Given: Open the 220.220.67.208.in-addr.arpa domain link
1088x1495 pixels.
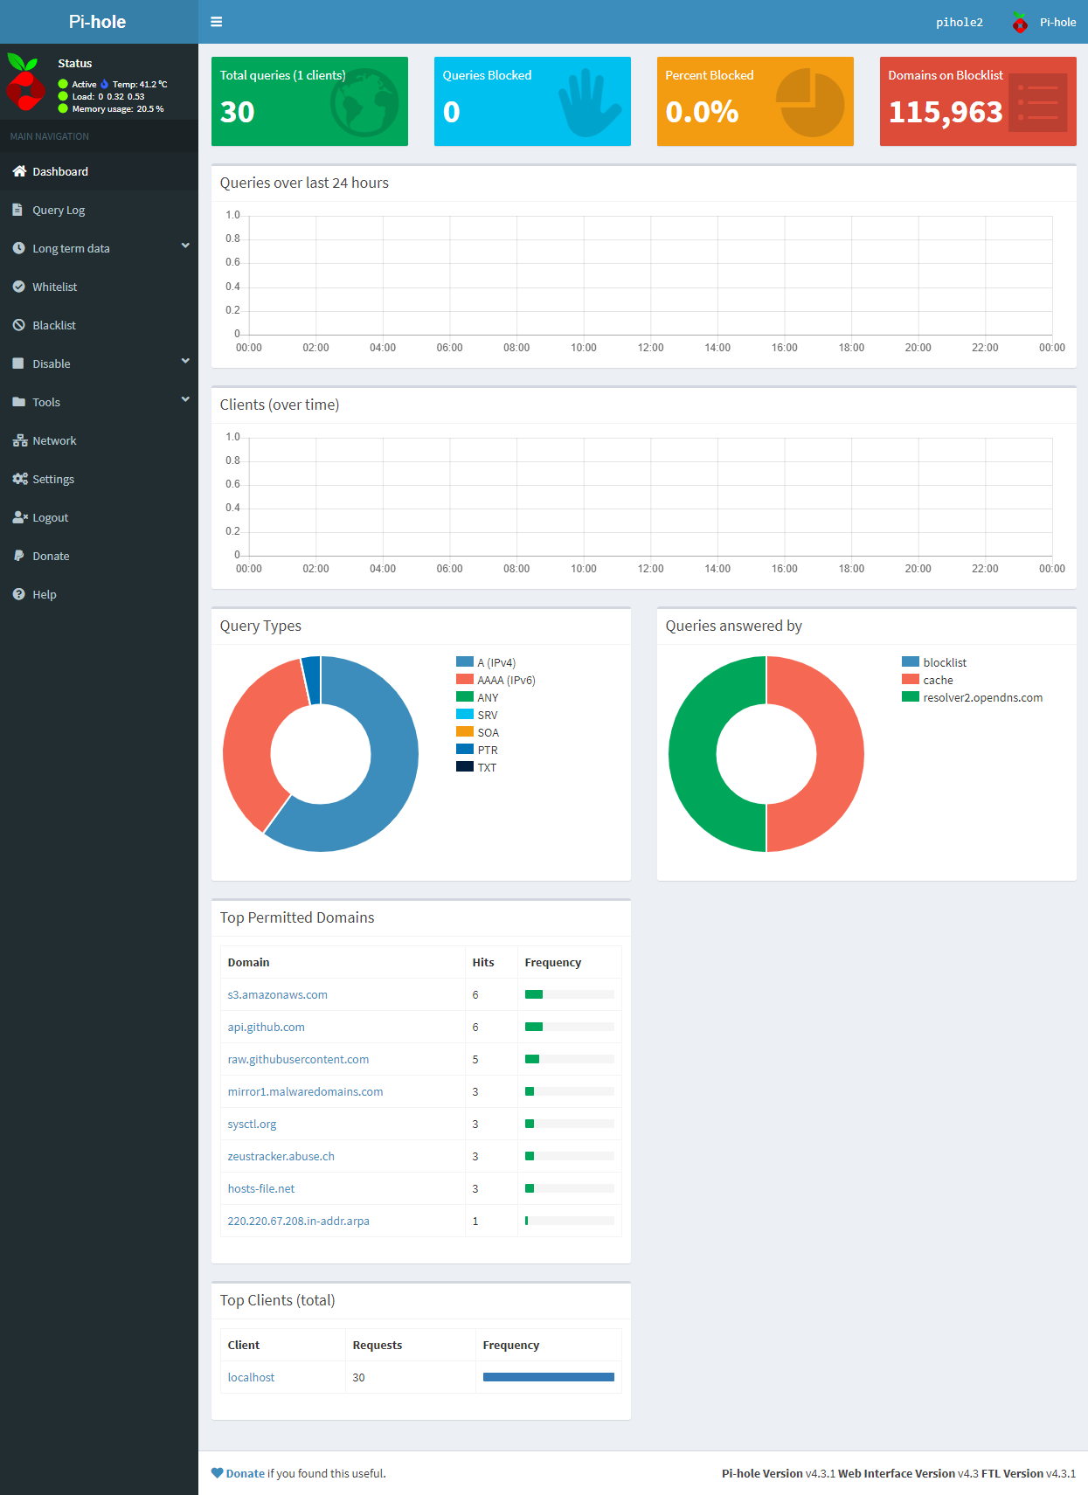Looking at the screenshot, I should coord(298,1221).
